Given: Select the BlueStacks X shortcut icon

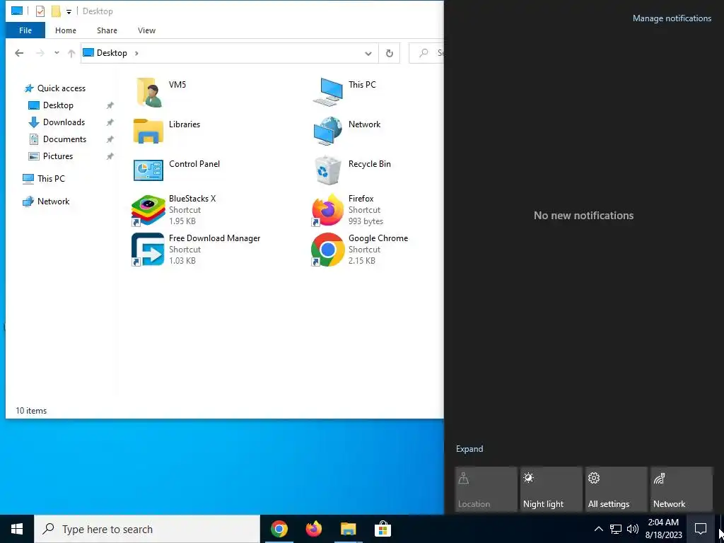Looking at the screenshot, I should (148, 210).
